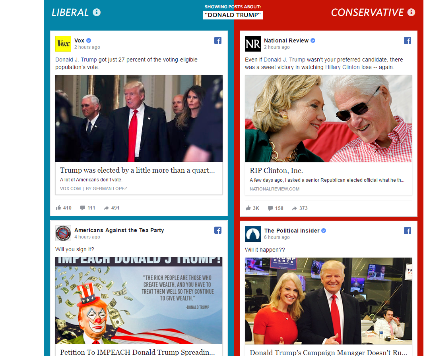The width and height of the screenshot is (427, 356).
Task: Click the National Review NR logo avatar
Action: click(253, 44)
